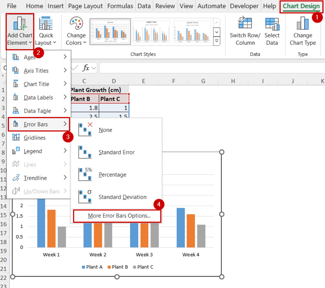Click More Error Bars Options
The width and height of the screenshot is (325, 288).
pyautogui.click(x=117, y=215)
